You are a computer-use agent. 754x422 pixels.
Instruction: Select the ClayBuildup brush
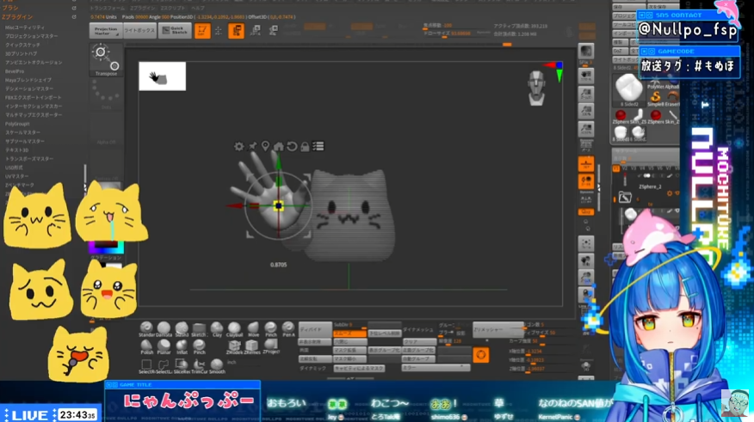click(x=235, y=329)
